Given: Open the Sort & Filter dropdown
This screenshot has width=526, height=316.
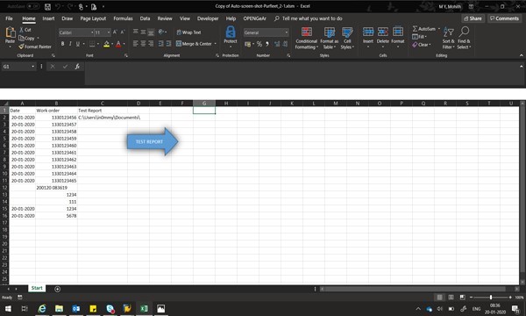Looking at the screenshot, I should (x=448, y=39).
